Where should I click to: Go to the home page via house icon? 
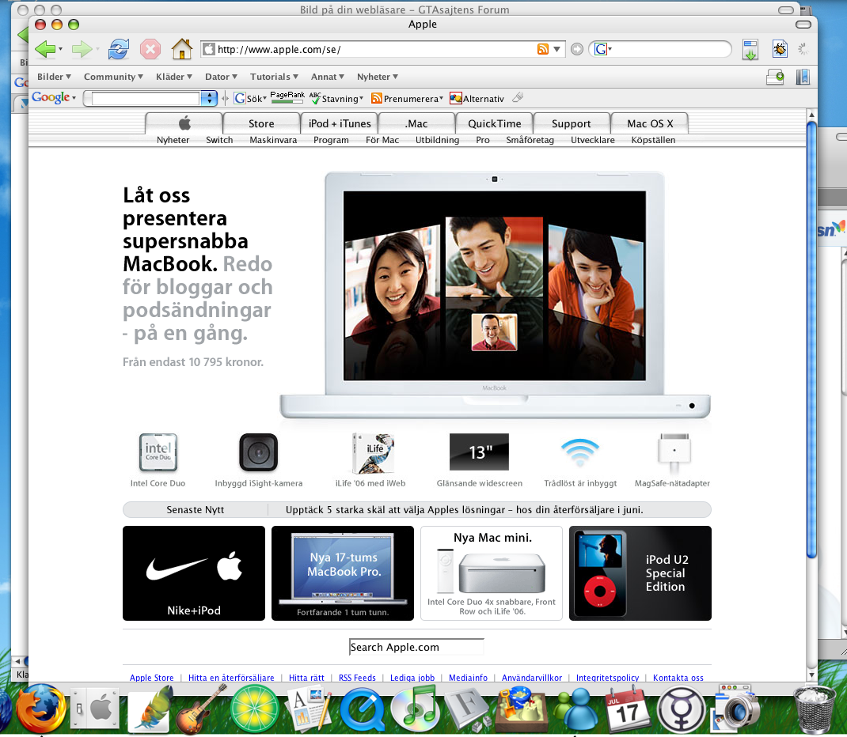coord(182,50)
